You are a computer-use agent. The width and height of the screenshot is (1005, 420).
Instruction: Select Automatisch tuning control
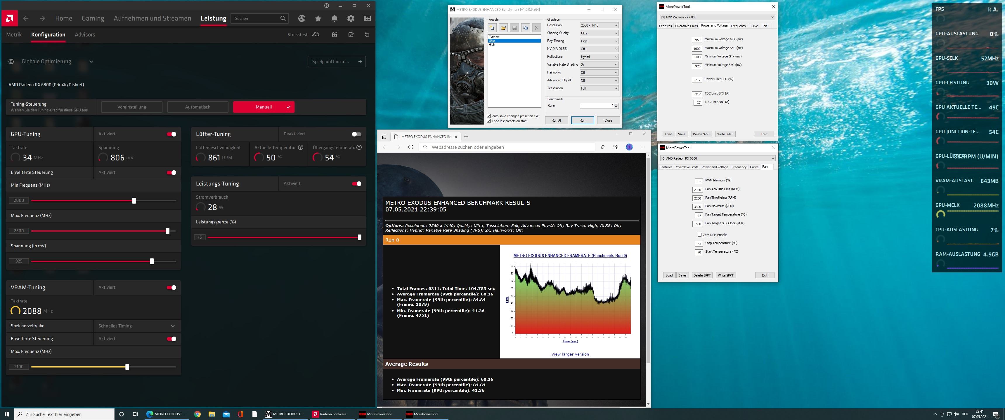point(198,107)
